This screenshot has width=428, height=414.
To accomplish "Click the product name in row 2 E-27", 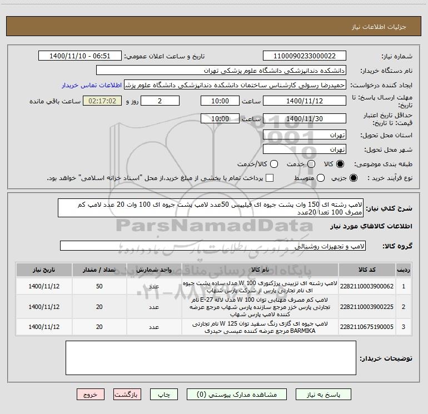I will click(260, 307).
